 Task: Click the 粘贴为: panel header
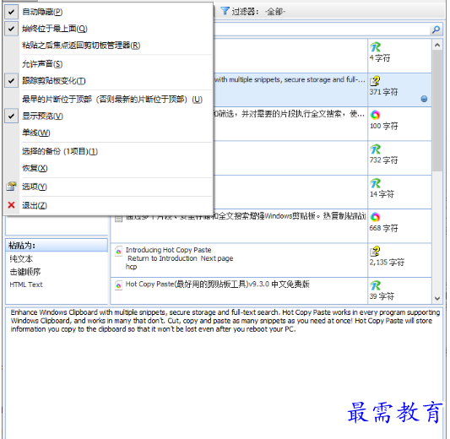57,246
